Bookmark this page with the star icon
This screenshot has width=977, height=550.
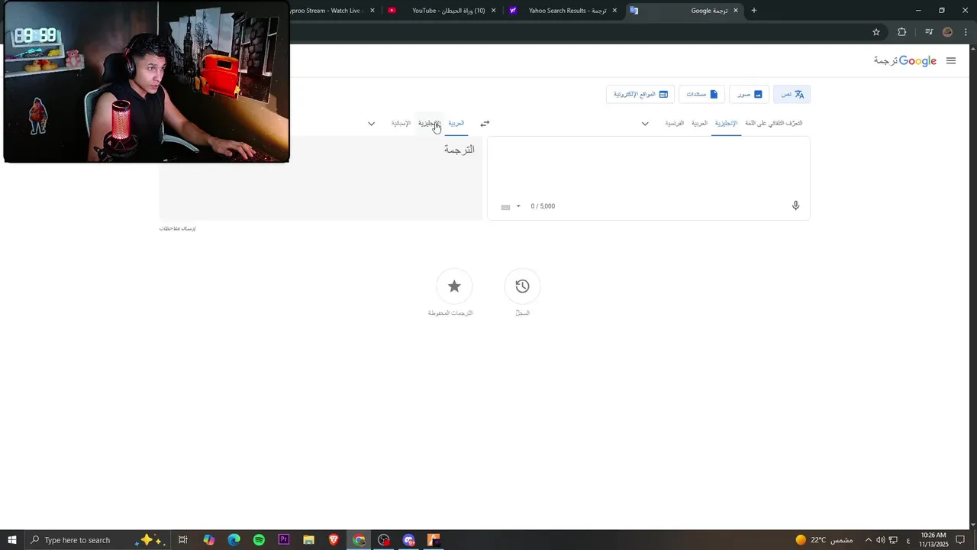(876, 32)
